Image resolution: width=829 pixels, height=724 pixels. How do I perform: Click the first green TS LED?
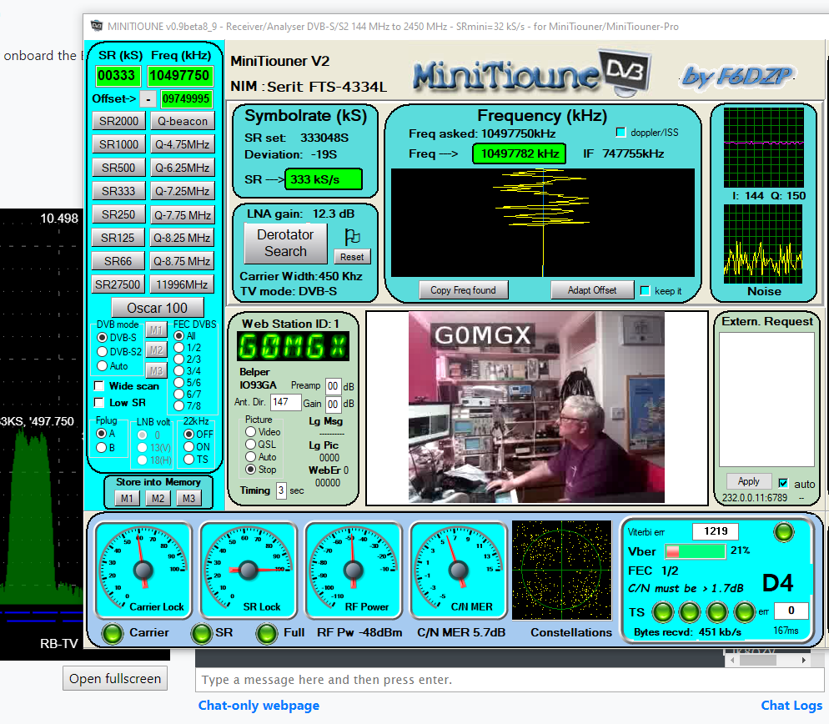(x=662, y=612)
